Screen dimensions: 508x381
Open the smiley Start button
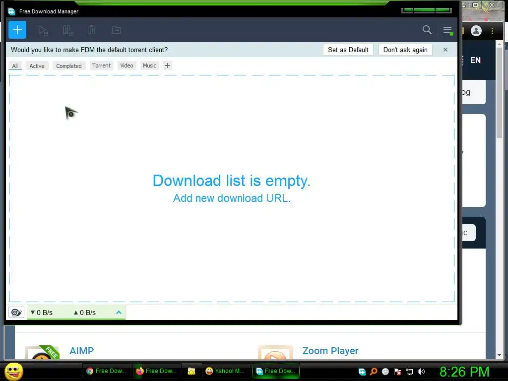point(13,372)
